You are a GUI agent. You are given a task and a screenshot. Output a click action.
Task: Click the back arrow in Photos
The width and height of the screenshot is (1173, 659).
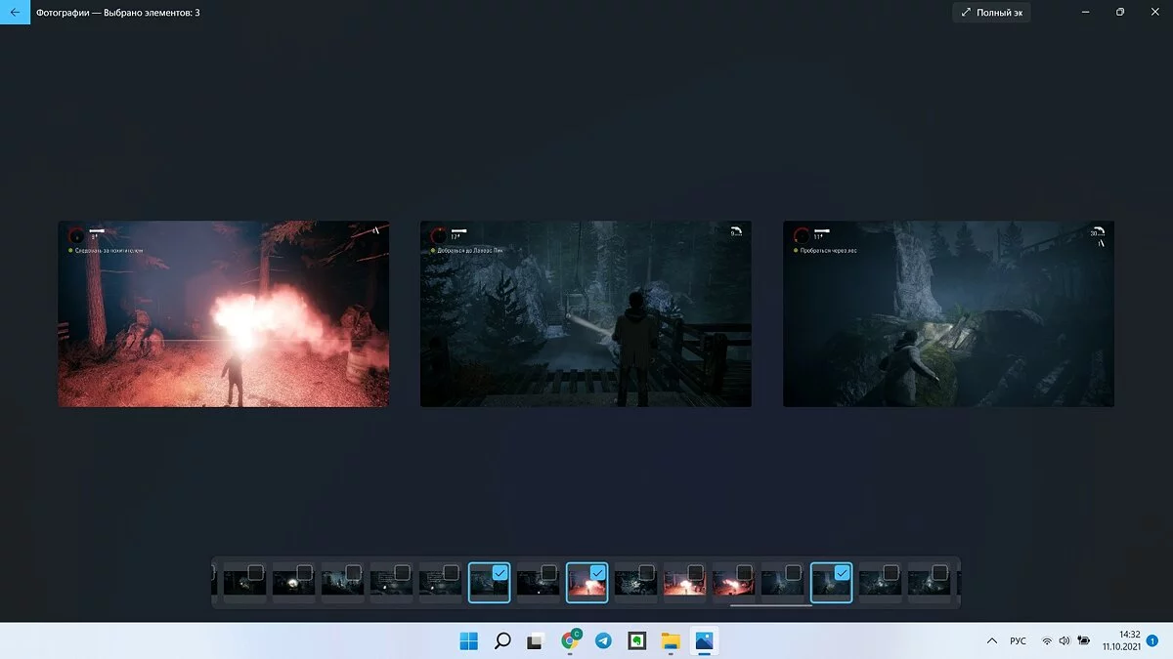pos(15,13)
